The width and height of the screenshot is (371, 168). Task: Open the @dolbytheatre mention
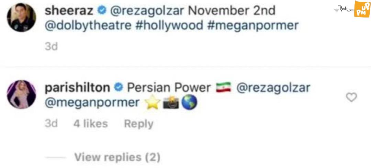point(88,25)
